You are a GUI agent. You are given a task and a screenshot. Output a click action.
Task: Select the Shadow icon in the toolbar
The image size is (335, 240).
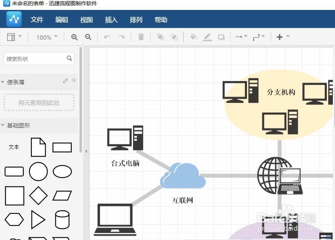point(221,36)
